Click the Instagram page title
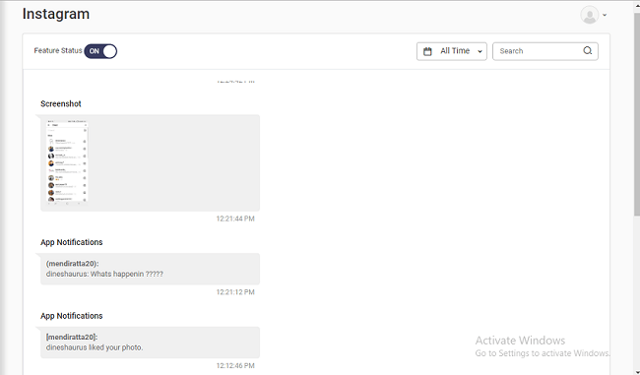This screenshot has width=640, height=375. click(x=56, y=14)
